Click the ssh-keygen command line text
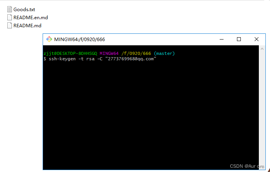Image resolution: width=270 pixels, height=172 pixels. tap(102, 59)
